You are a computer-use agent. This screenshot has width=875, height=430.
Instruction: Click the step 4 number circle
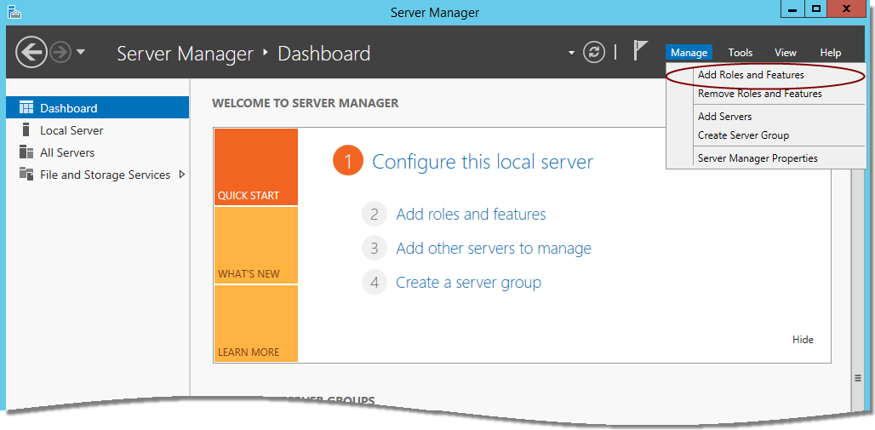click(375, 282)
